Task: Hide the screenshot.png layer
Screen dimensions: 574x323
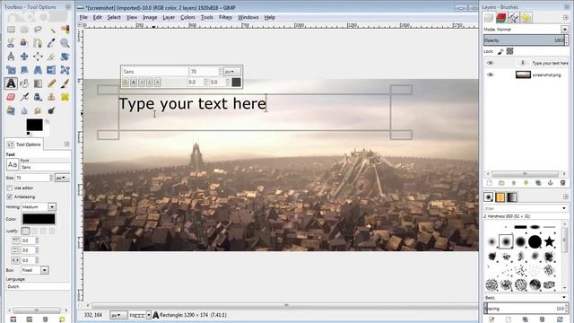Action: [x=491, y=74]
